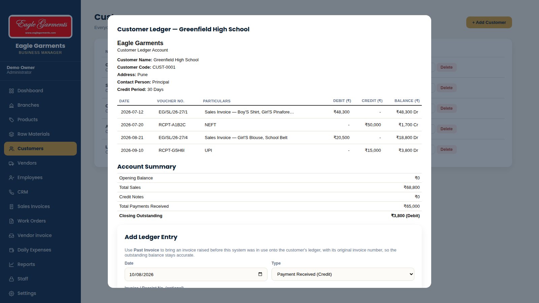The height and width of the screenshot is (303, 539).
Task: Click the date 2026-09-10 in ledger
Action: [x=132, y=150]
